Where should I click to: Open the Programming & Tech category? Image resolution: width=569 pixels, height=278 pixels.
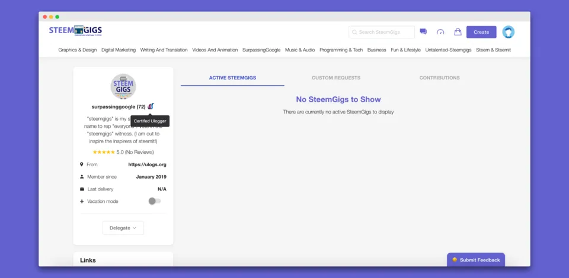[x=341, y=50]
